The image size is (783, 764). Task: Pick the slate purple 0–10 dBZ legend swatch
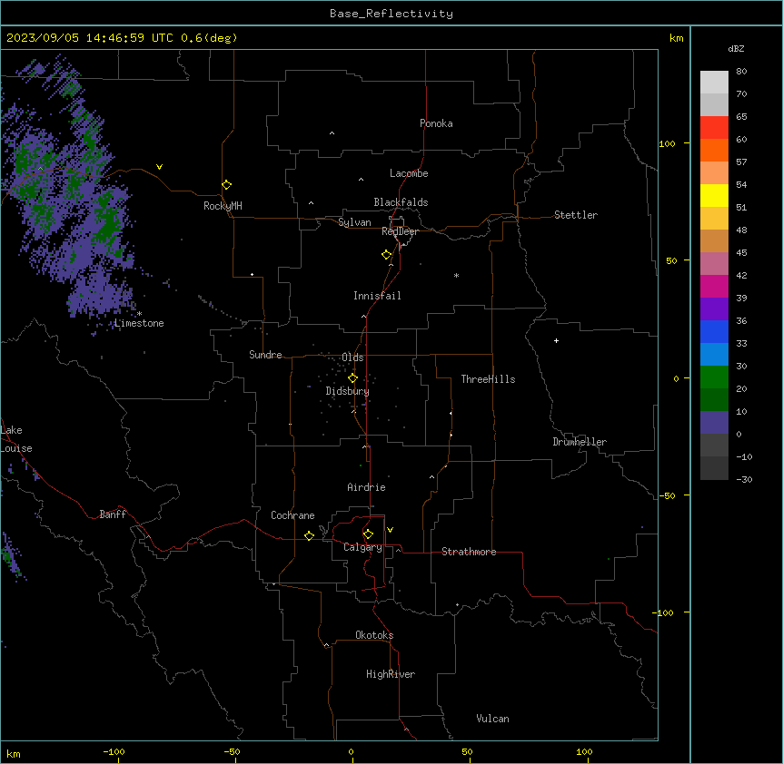tap(714, 423)
